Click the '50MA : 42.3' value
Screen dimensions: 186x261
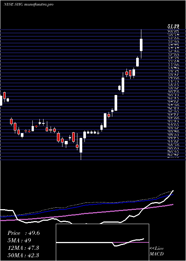[x=23, y=255]
